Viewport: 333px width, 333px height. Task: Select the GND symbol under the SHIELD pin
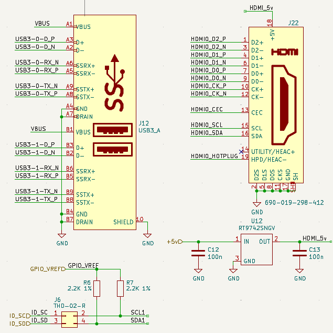tap(148, 234)
